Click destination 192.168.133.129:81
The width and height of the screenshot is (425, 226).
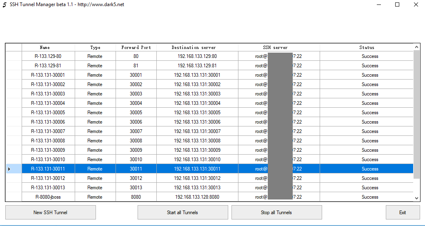pyautogui.click(x=197, y=66)
